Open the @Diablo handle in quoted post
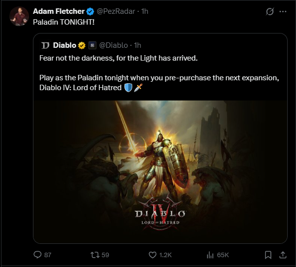Image resolution: width=296 pixels, height=267 pixels. click(113, 45)
